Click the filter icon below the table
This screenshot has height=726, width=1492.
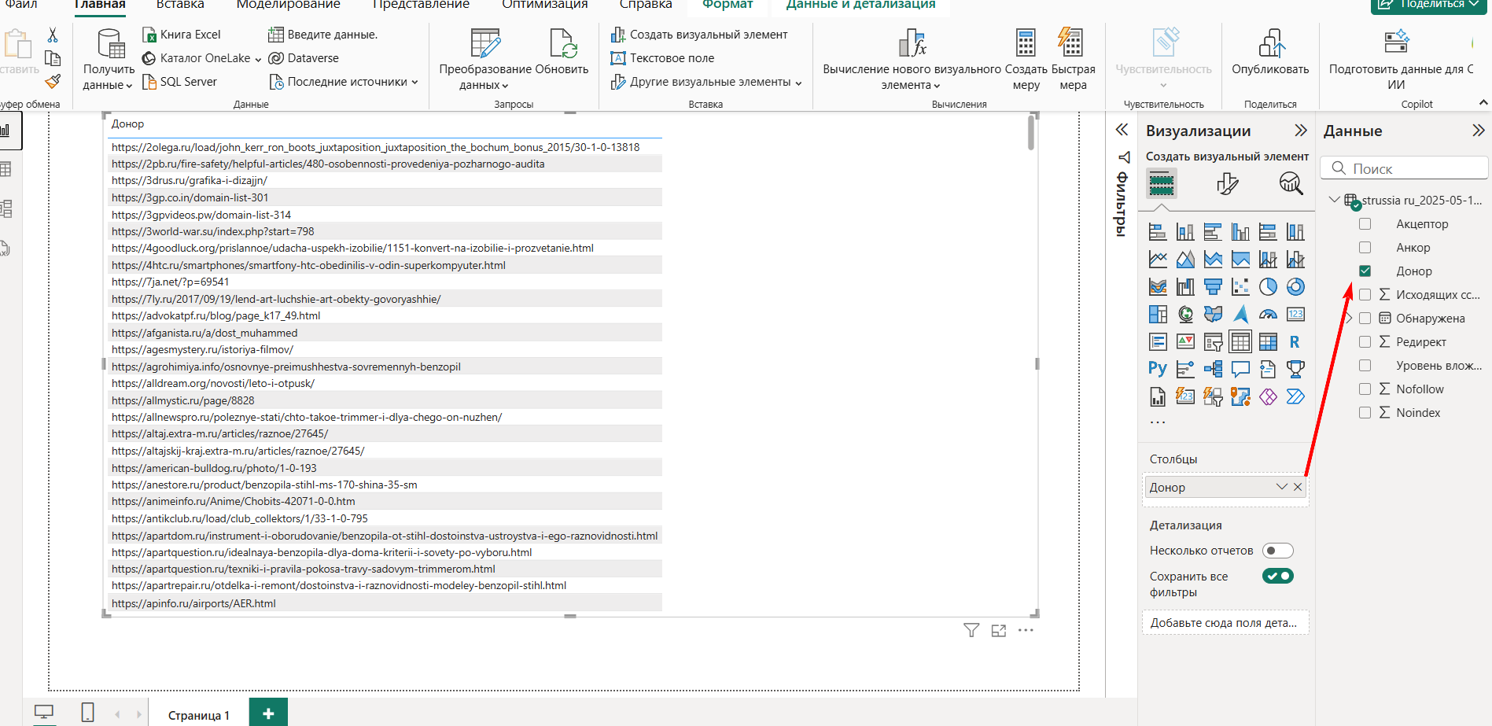(971, 630)
